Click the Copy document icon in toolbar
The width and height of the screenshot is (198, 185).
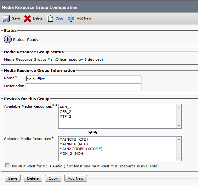point(50,19)
